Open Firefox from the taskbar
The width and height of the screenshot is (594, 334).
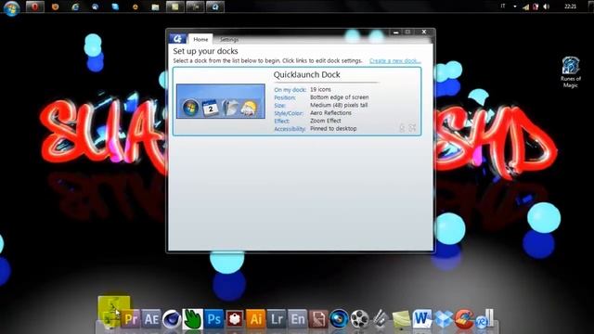55,6
